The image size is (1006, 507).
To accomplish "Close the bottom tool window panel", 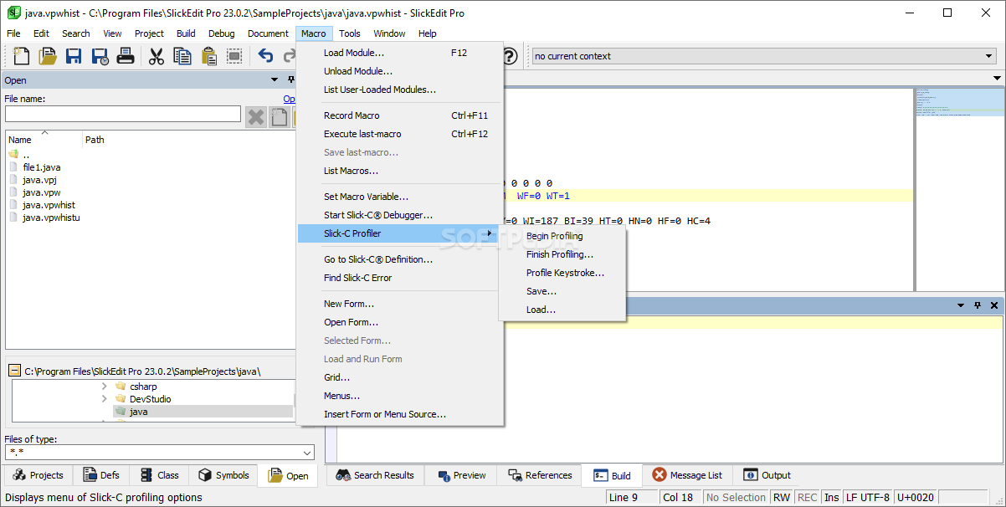I will coord(994,305).
